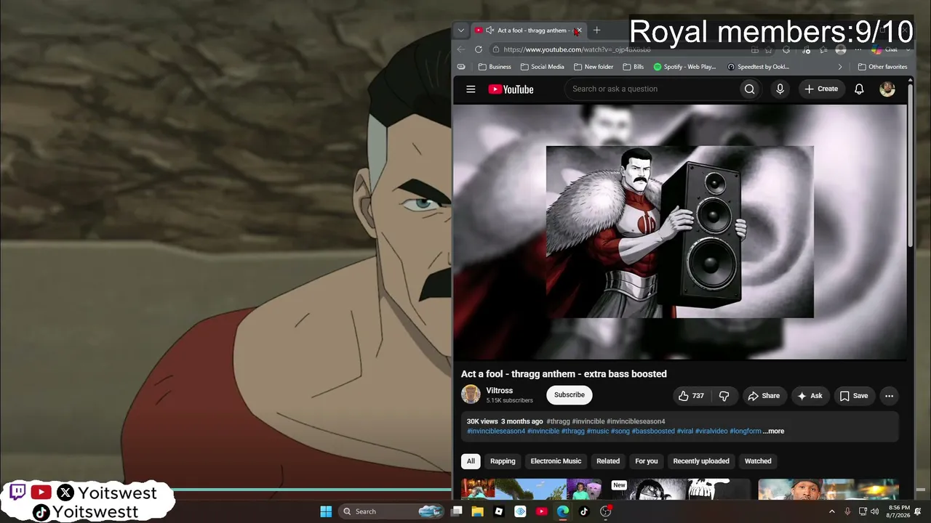931x523 pixels.
Task: Expand the browser tab search dropdown
Action: (x=460, y=31)
